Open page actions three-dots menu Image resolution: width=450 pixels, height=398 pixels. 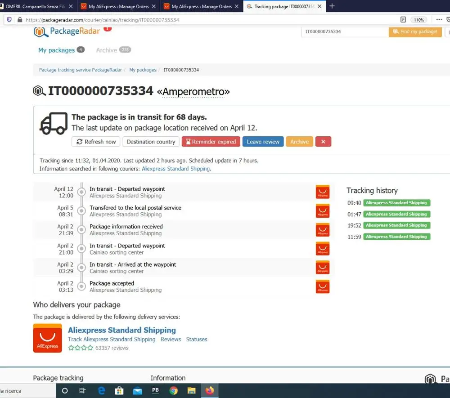coord(439,19)
